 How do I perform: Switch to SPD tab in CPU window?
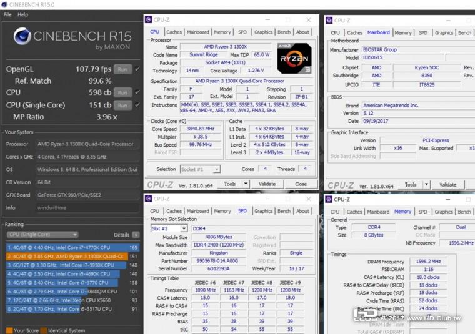coord(242,32)
